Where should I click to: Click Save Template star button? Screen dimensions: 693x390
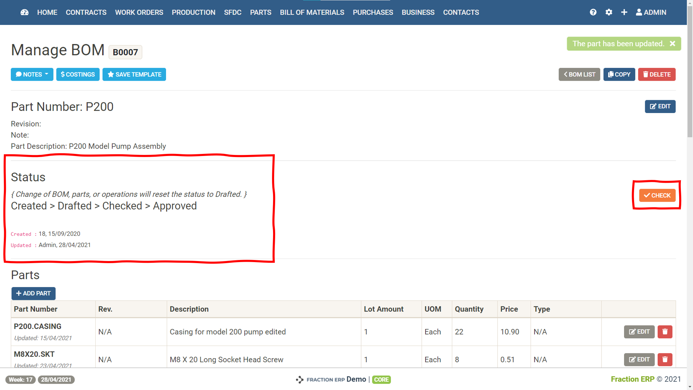click(x=134, y=75)
